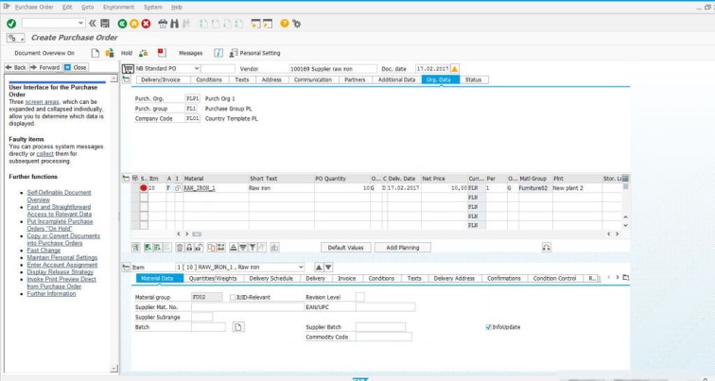Open the Environment menu
715x381 pixels.
click(x=118, y=7)
